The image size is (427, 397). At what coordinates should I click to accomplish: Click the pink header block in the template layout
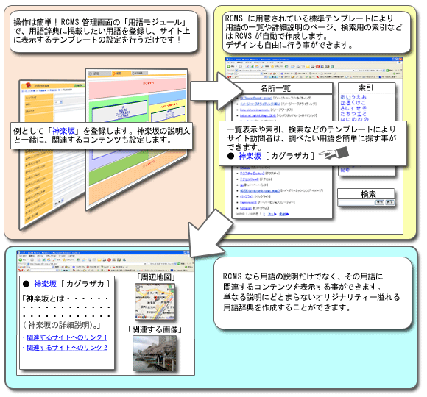[x=137, y=87]
